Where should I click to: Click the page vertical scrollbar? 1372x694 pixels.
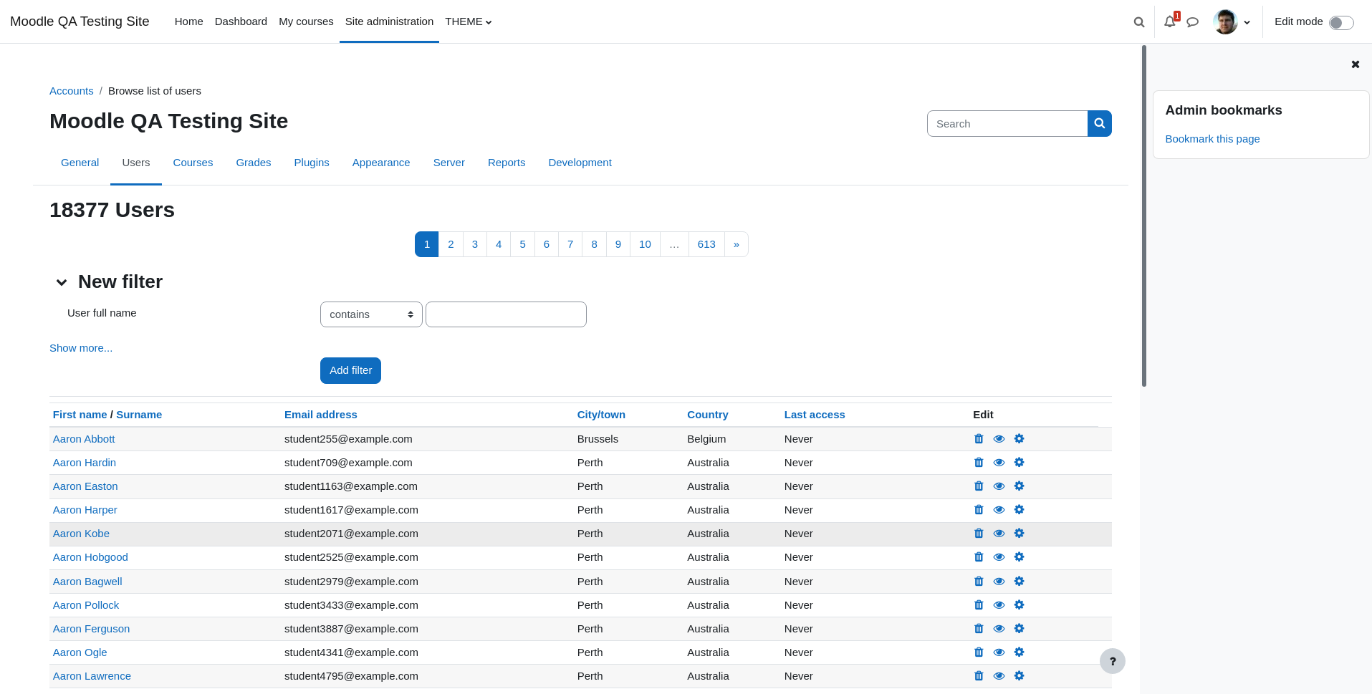point(1144,216)
